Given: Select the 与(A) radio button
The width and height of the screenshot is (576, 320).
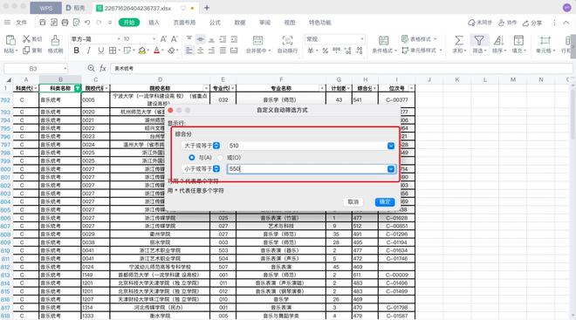Looking at the screenshot, I should [191, 158].
